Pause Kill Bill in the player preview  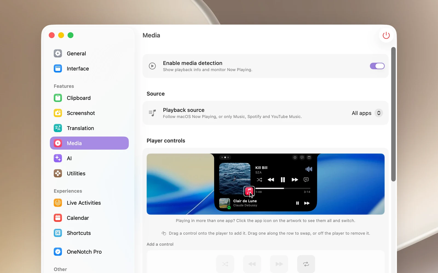point(283,180)
